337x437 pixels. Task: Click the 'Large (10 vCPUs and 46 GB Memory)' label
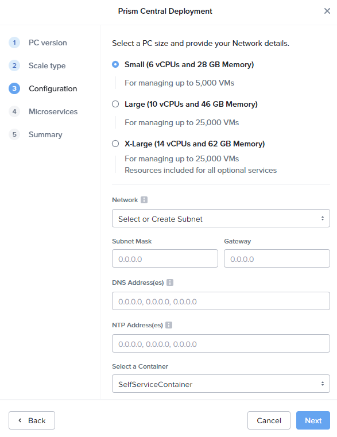pos(191,105)
